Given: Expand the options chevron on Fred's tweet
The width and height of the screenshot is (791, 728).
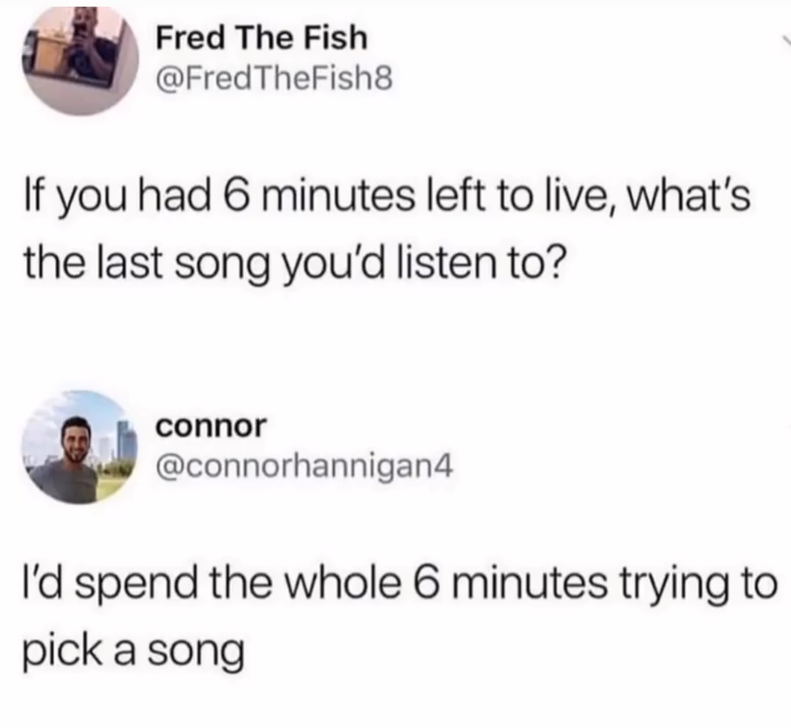Looking at the screenshot, I should (x=785, y=41).
